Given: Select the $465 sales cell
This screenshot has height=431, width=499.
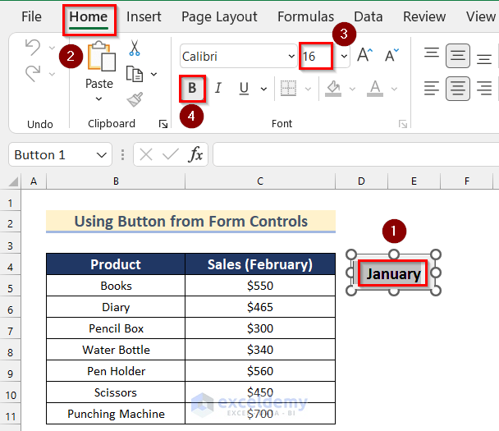Looking at the screenshot, I should [260, 307].
